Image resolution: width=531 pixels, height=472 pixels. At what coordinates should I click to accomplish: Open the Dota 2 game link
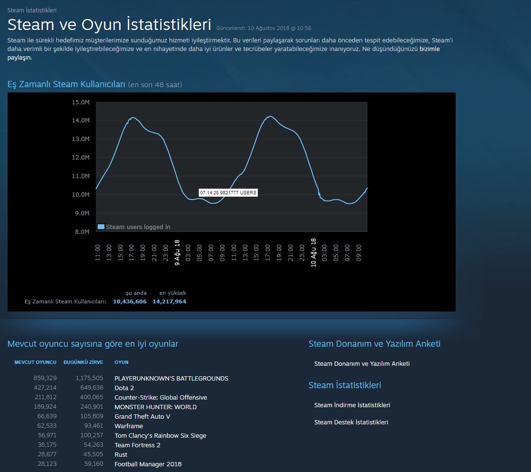click(x=124, y=388)
